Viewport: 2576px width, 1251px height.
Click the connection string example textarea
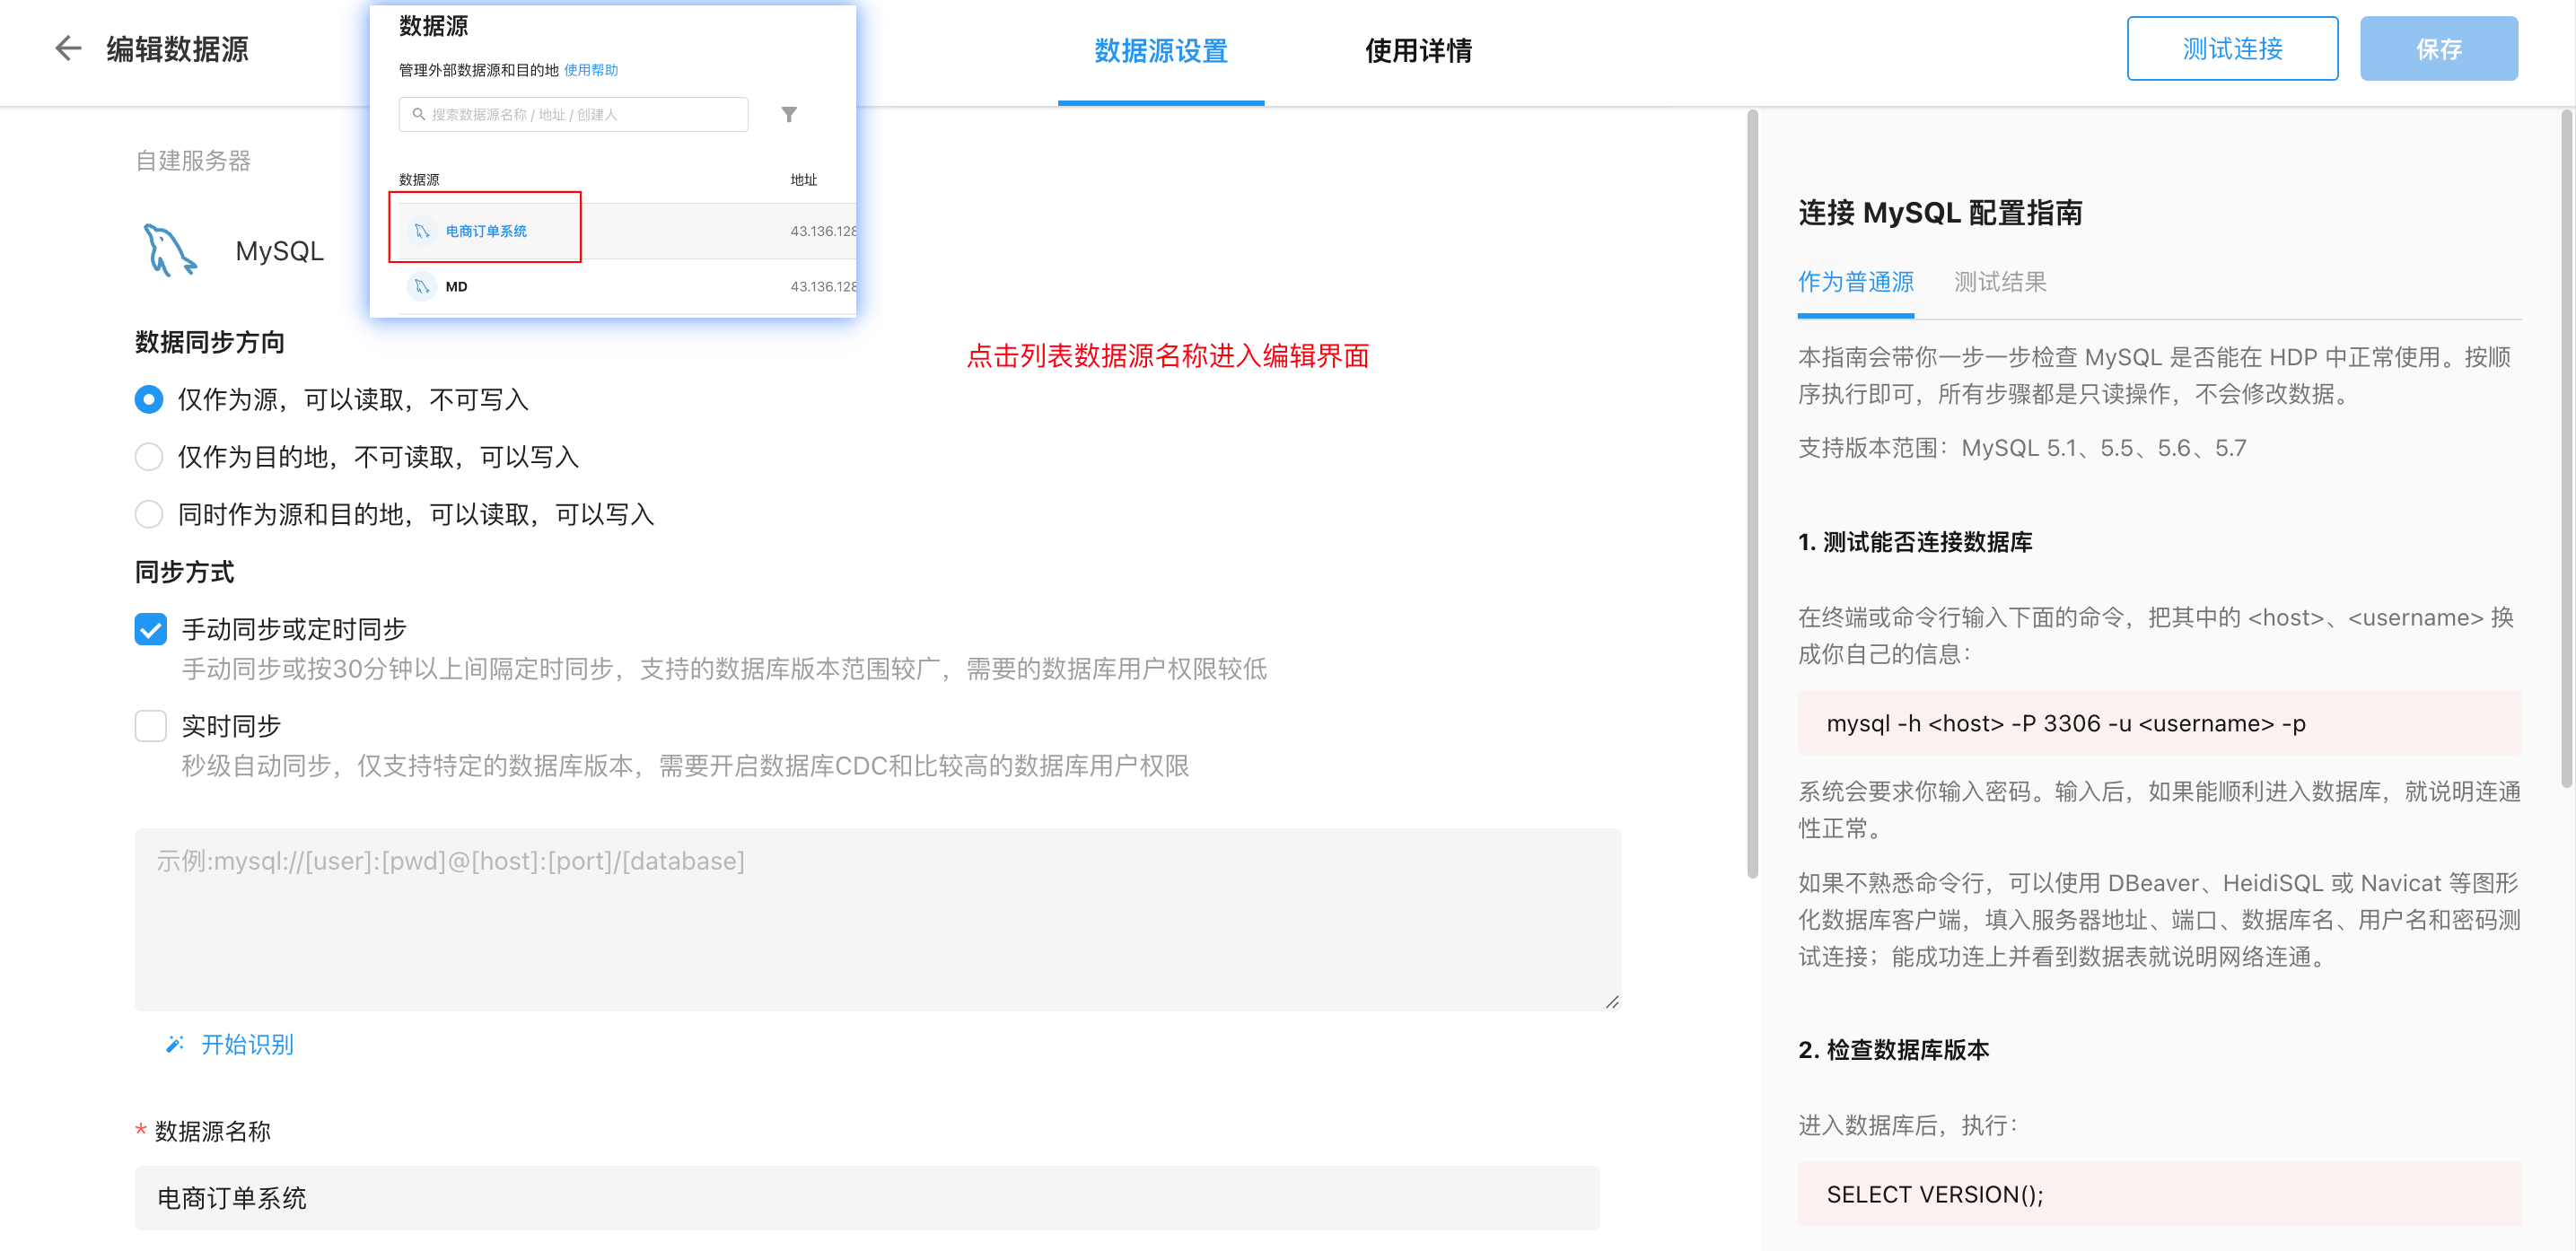pyautogui.click(x=876, y=918)
